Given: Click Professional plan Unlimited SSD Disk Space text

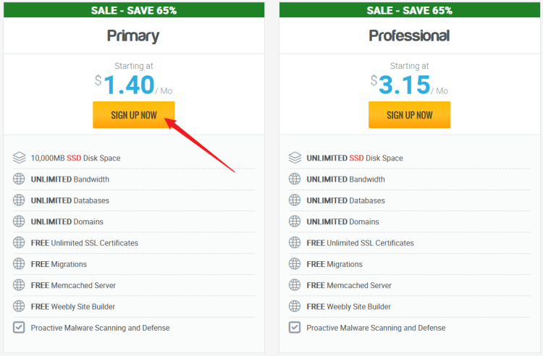Looking at the screenshot, I should click(355, 158).
